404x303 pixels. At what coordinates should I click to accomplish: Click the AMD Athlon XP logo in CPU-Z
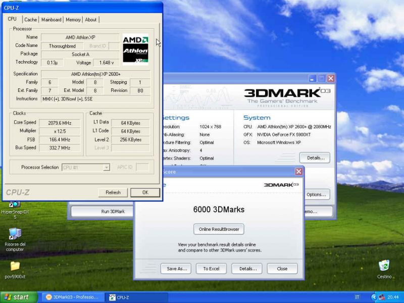point(135,49)
